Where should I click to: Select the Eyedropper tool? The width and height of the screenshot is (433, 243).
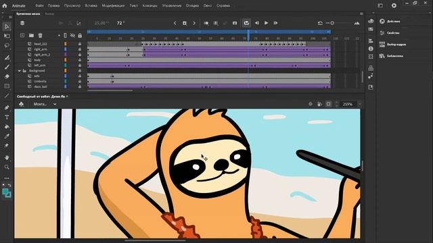pos(7,136)
